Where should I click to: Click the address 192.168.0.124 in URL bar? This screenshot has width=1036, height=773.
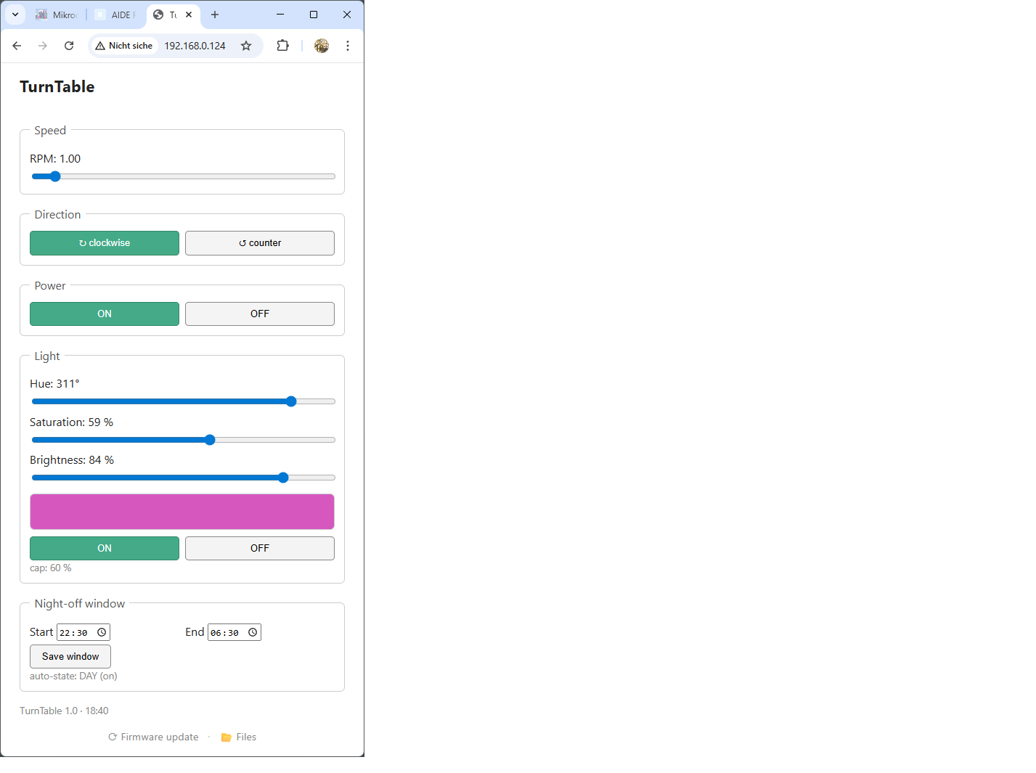pos(195,46)
